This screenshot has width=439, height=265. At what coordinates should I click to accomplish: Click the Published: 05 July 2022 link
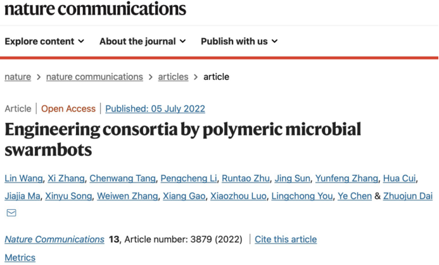pyautogui.click(x=155, y=108)
